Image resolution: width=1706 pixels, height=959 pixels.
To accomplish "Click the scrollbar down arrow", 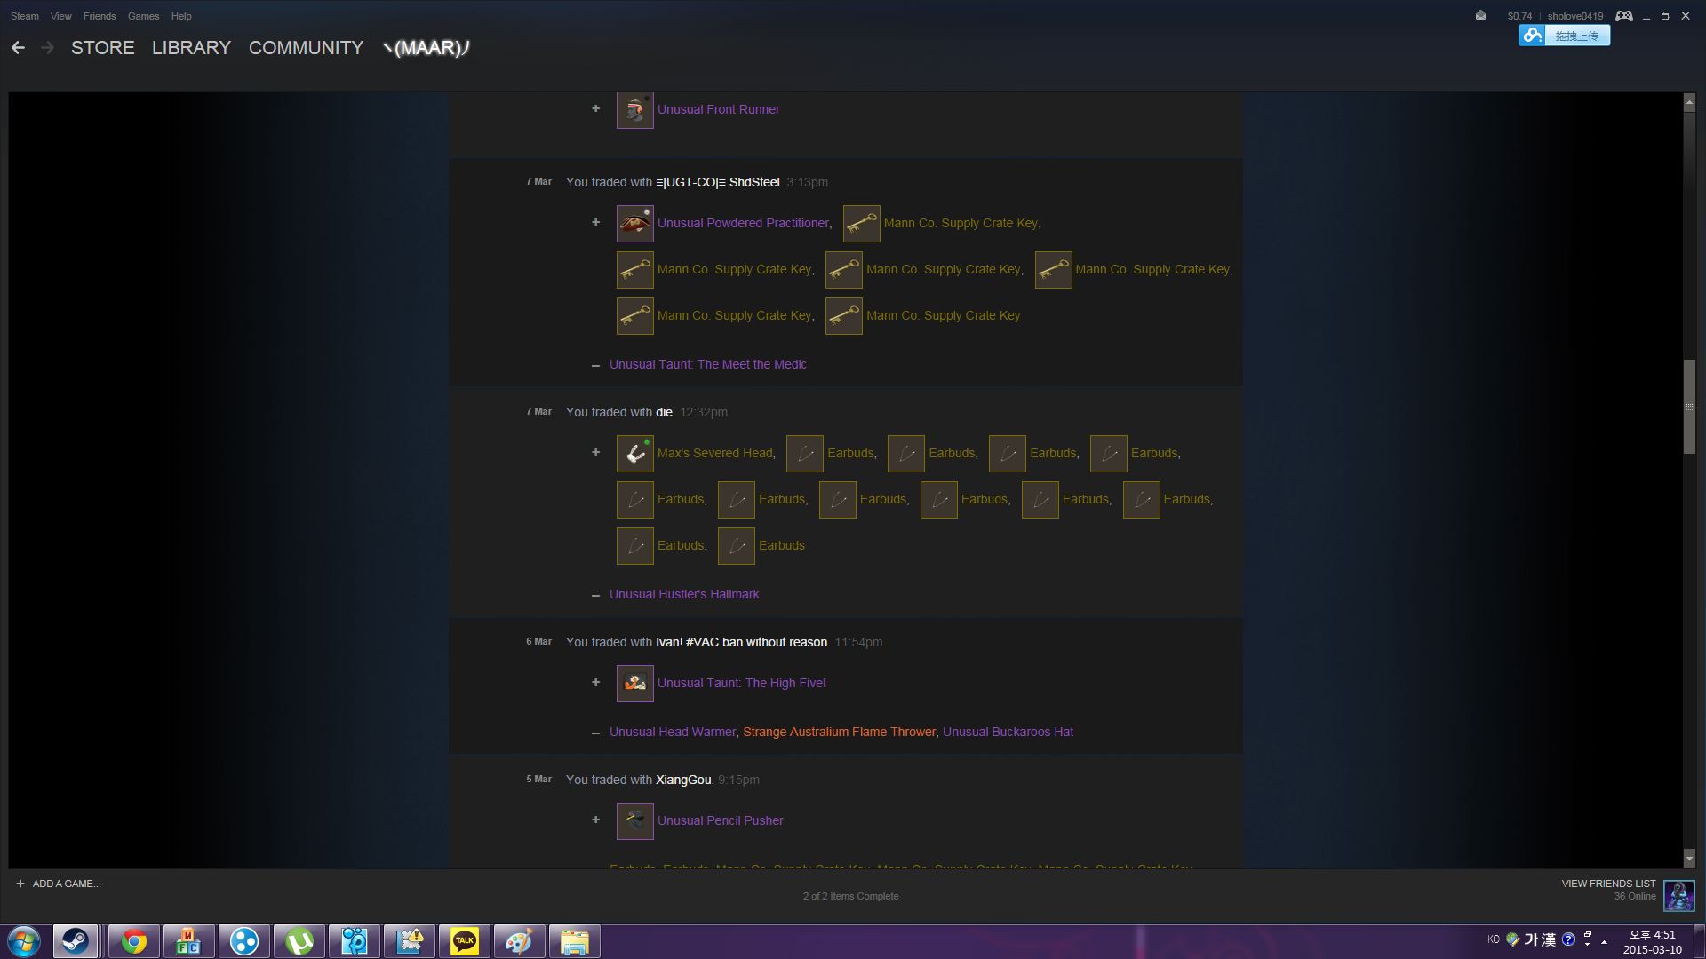I will tap(1689, 859).
